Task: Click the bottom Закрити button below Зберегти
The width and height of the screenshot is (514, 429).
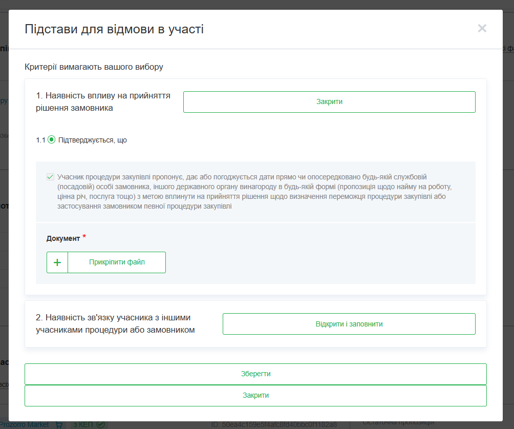Action: pos(255,396)
